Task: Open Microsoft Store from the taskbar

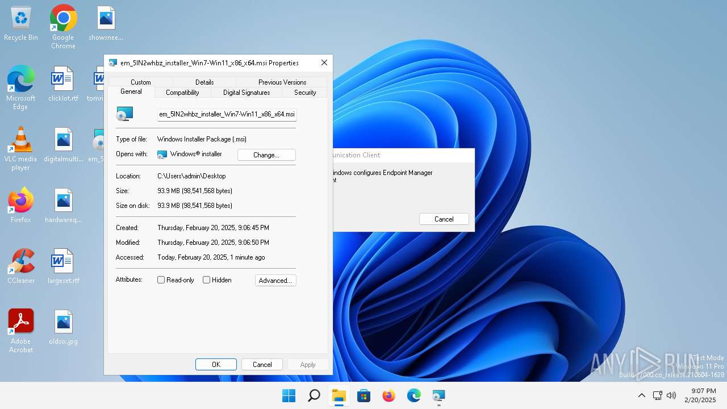Action: pyautogui.click(x=363, y=395)
